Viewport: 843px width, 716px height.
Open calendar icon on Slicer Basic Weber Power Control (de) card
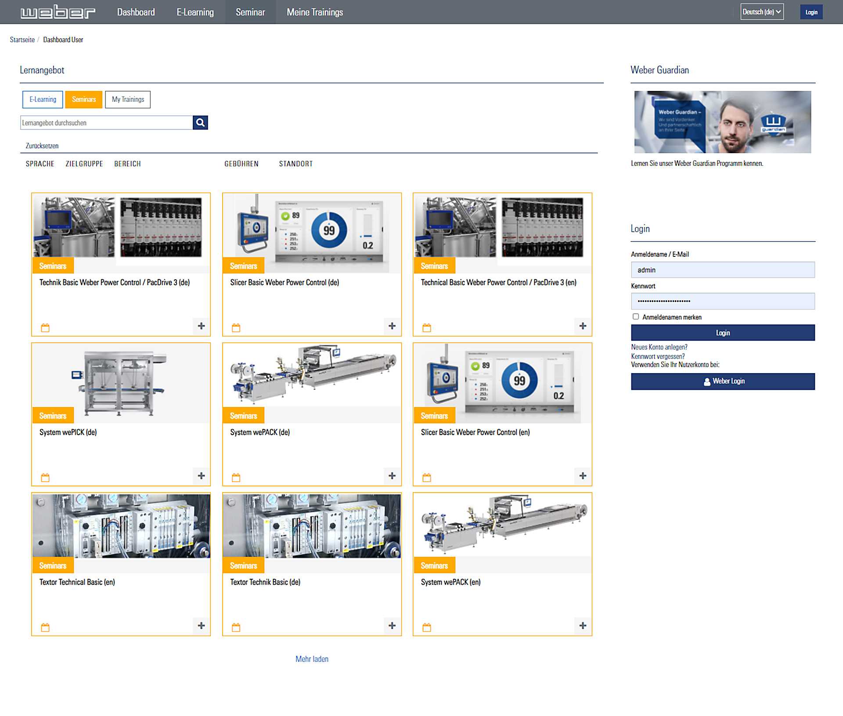coord(236,328)
